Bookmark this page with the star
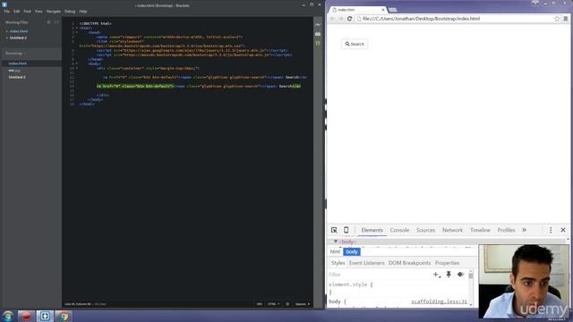Screen dimensions: 573x322 [x=557, y=19]
